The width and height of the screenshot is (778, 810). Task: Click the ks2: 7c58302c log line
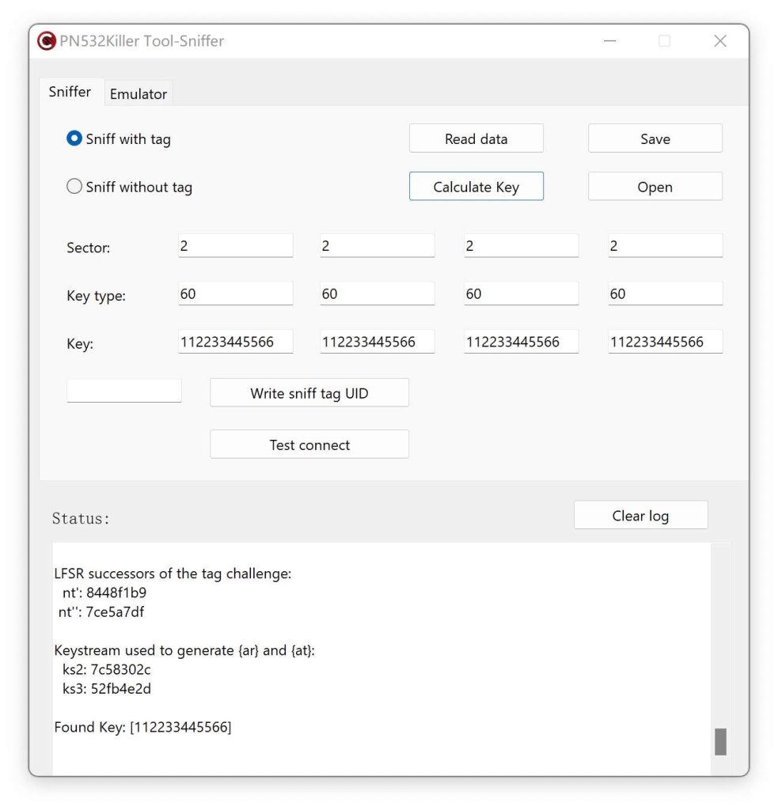[107, 669]
